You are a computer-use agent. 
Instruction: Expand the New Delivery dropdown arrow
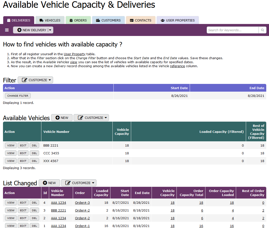pos(50,30)
